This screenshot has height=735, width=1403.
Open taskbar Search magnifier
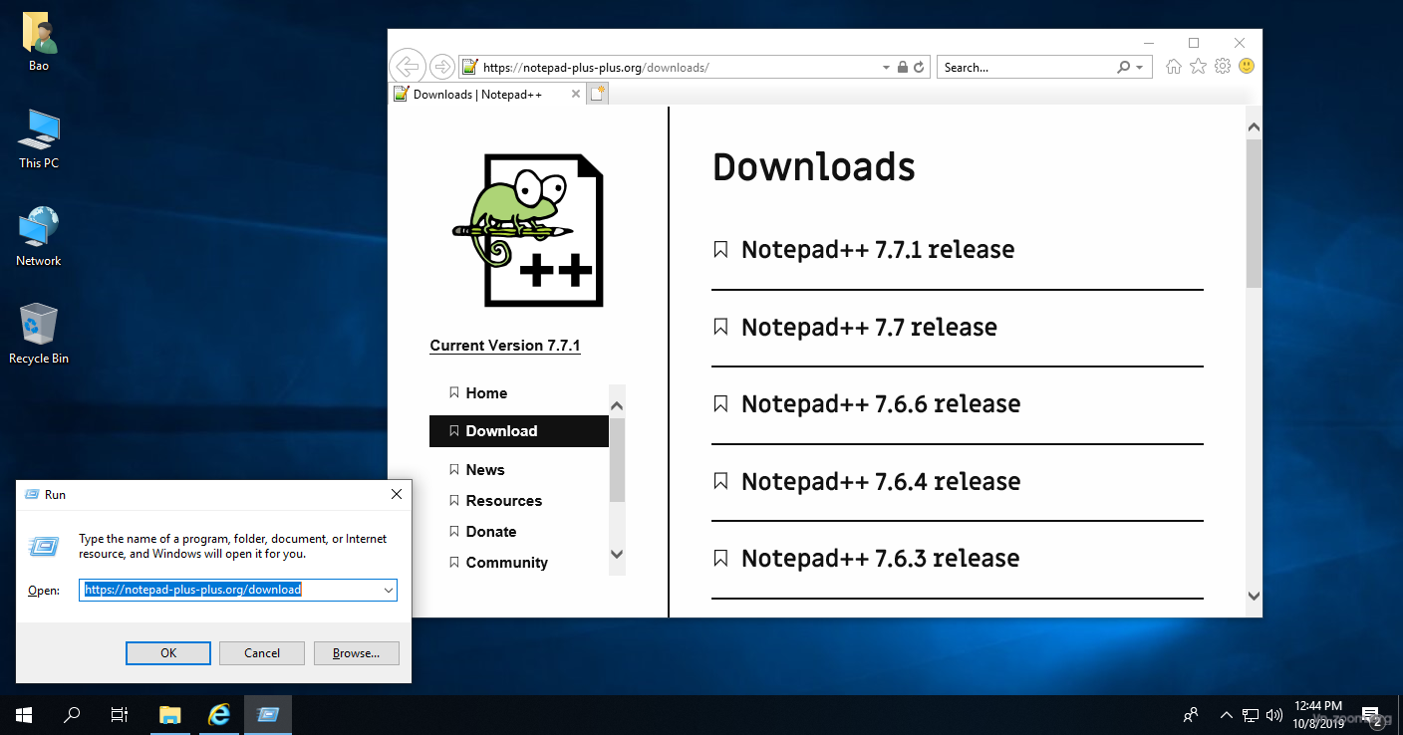pos(72,715)
